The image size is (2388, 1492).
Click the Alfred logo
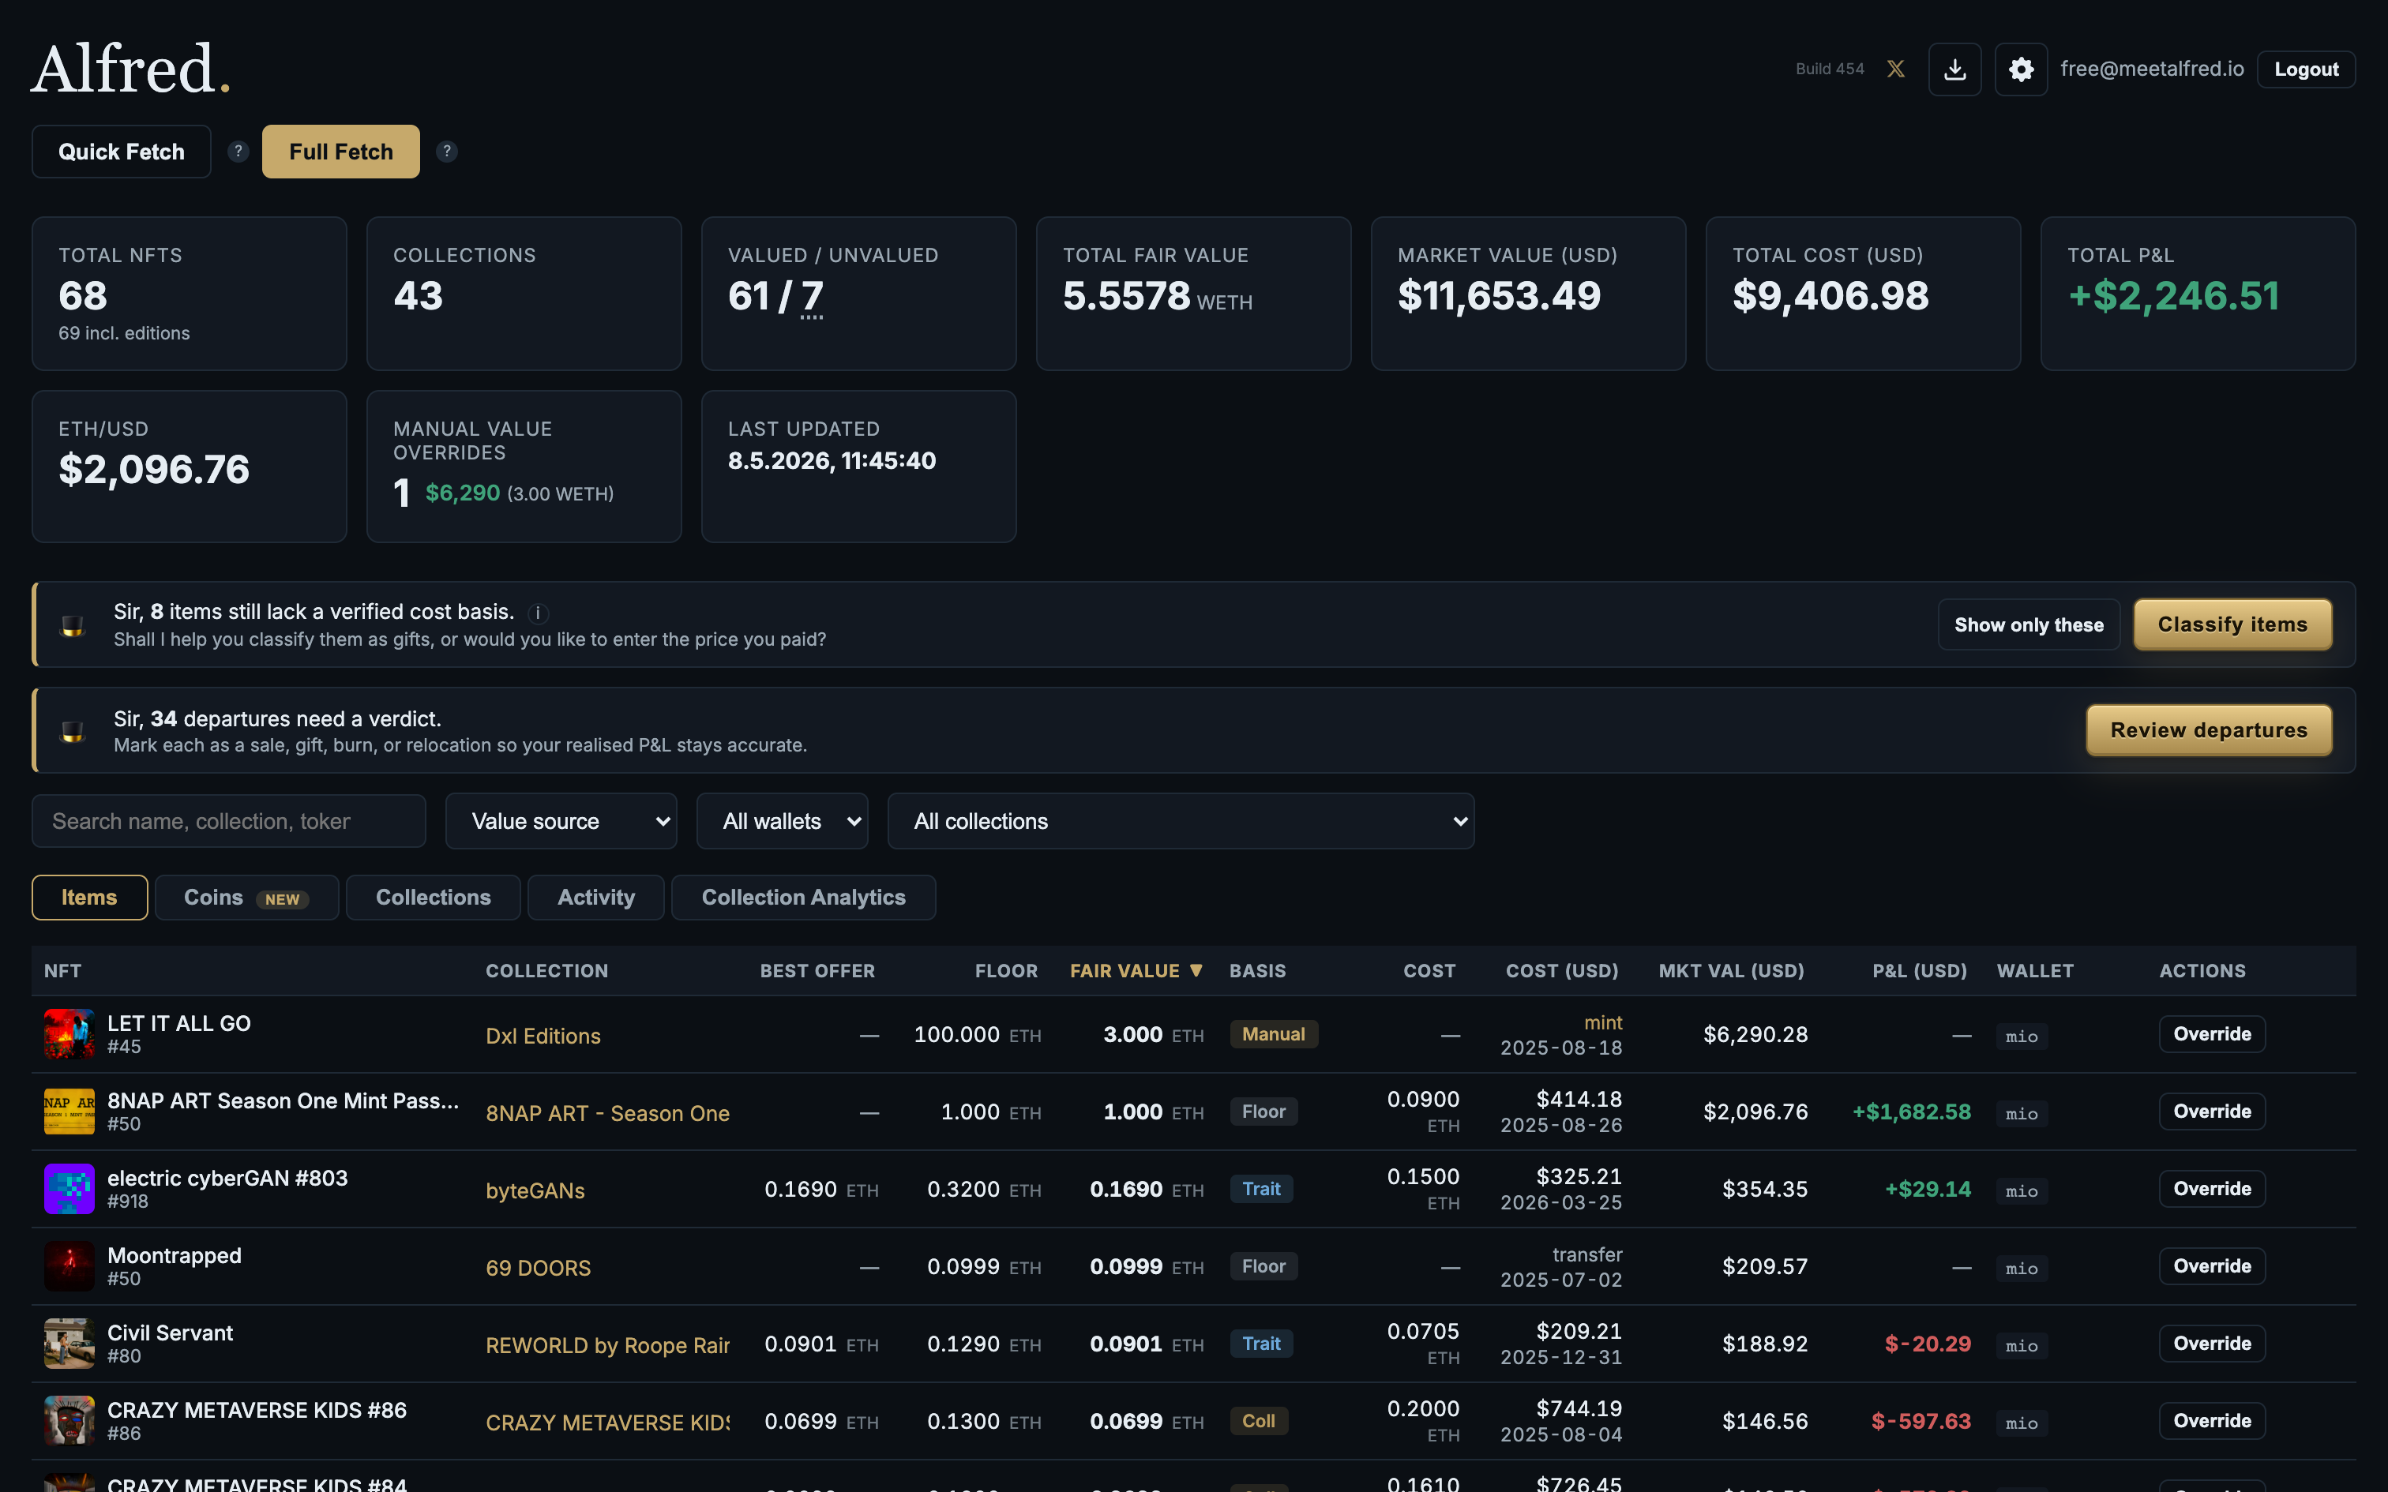point(131,69)
